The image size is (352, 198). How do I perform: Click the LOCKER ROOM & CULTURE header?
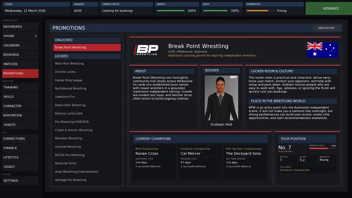(x=293, y=71)
